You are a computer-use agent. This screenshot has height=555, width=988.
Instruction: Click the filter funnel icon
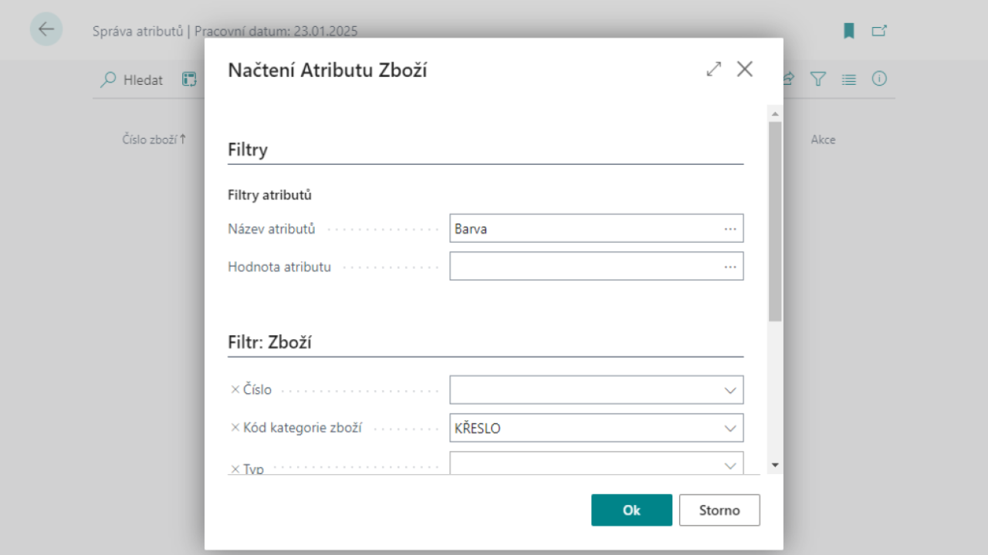point(817,79)
